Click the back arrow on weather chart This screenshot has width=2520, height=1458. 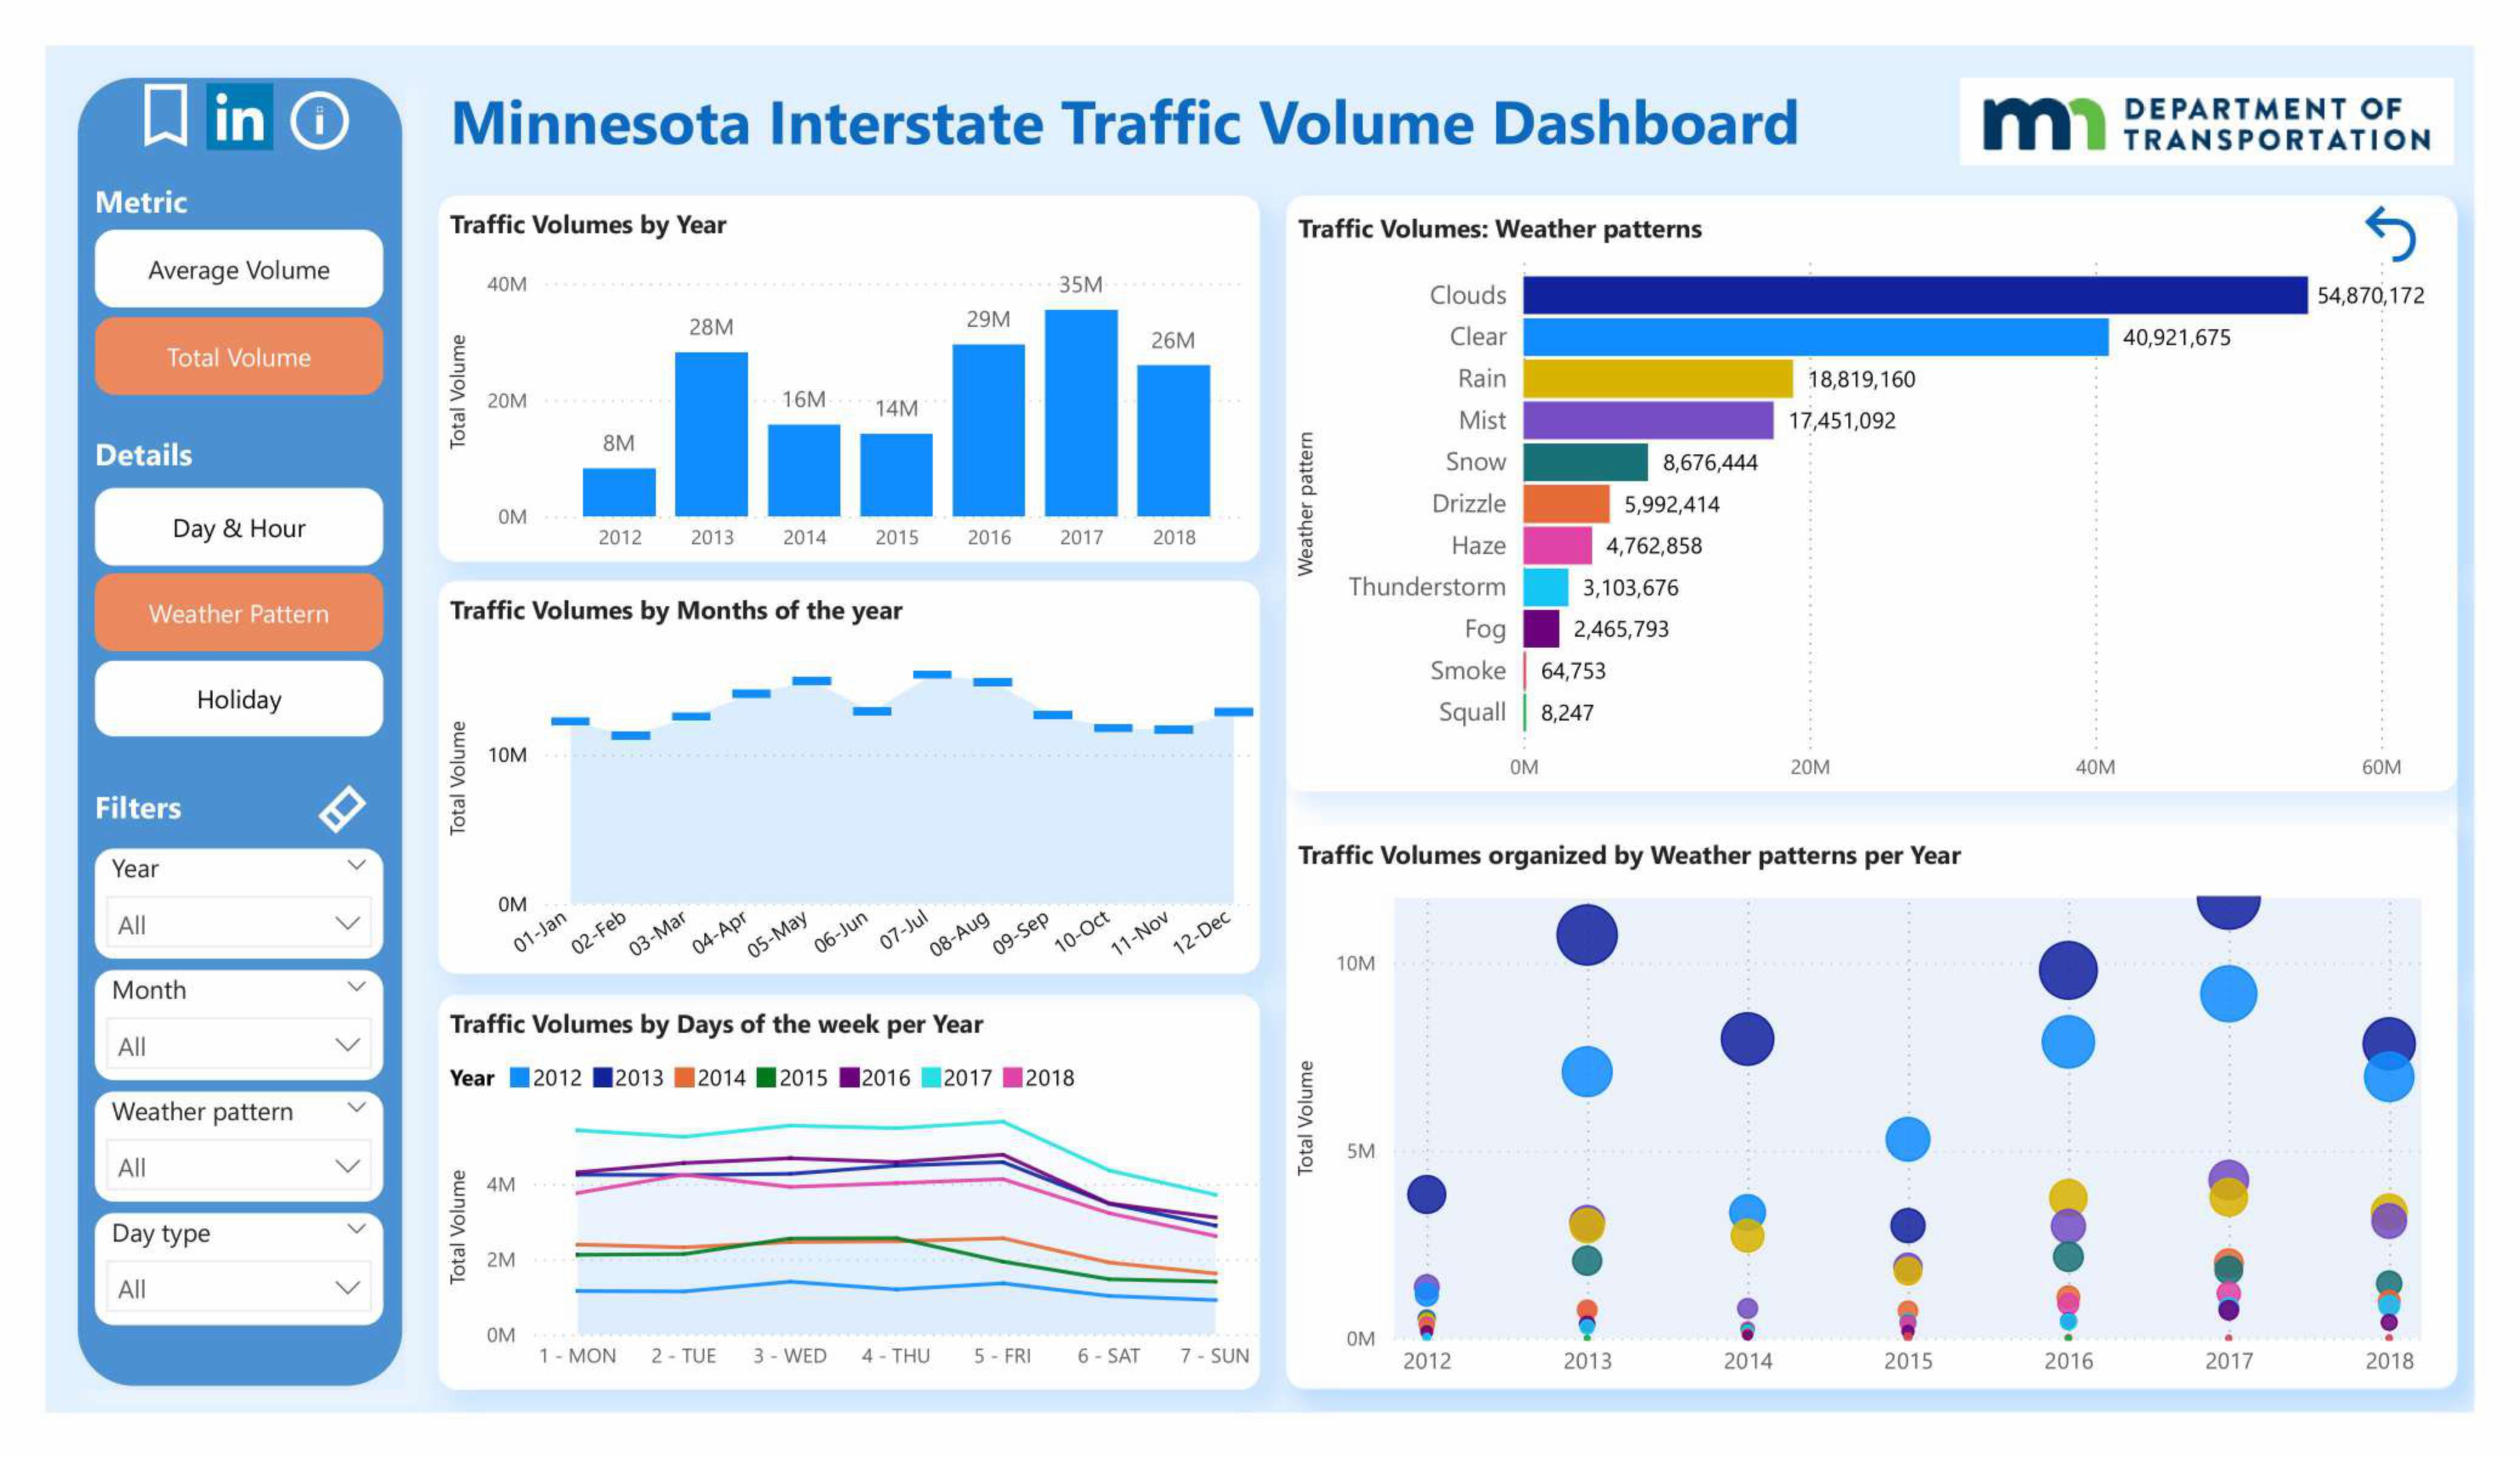[2390, 234]
